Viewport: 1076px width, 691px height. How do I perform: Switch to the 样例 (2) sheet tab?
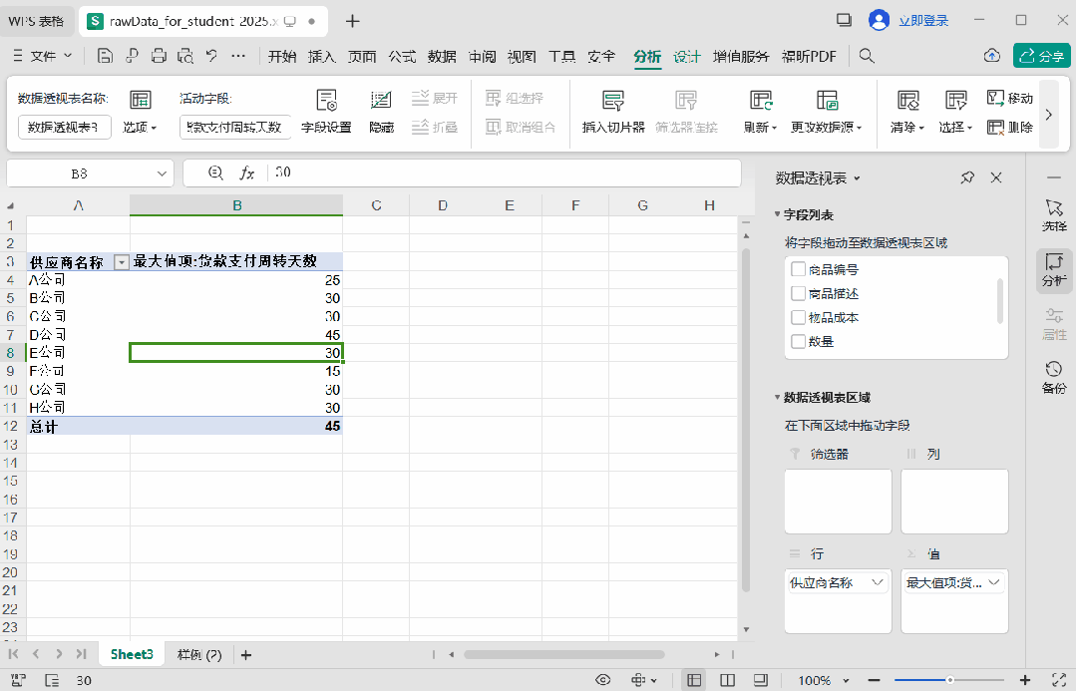[x=199, y=655]
